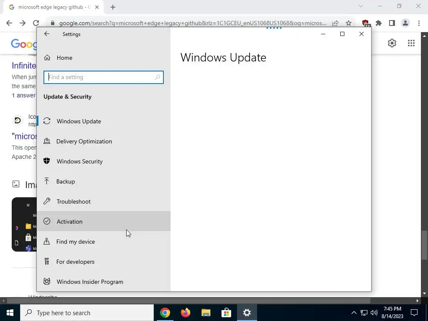The width and height of the screenshot is (428, 321).
Task: Open Google Chrome from the taskbar
Action: (x=165, y=313)
